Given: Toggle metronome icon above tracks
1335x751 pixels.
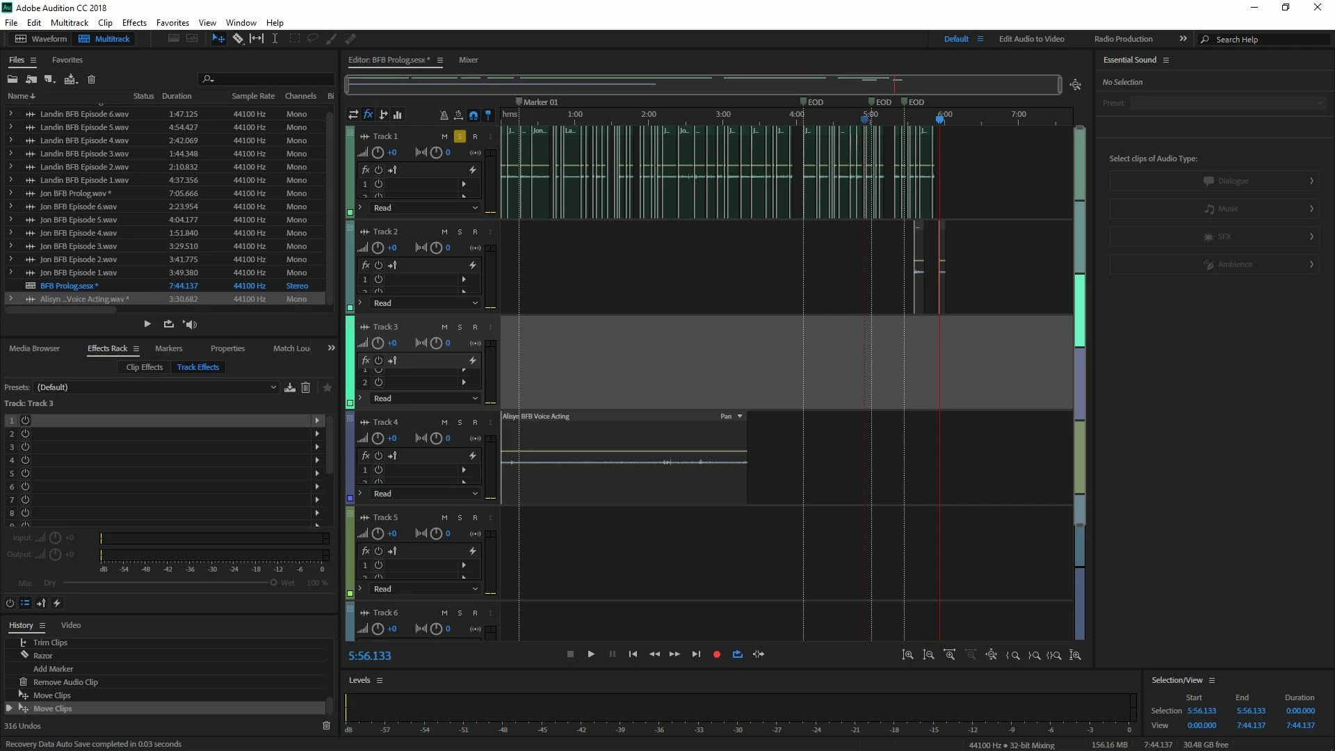Looking at the screenshot, I should click(x=444, y=115).
